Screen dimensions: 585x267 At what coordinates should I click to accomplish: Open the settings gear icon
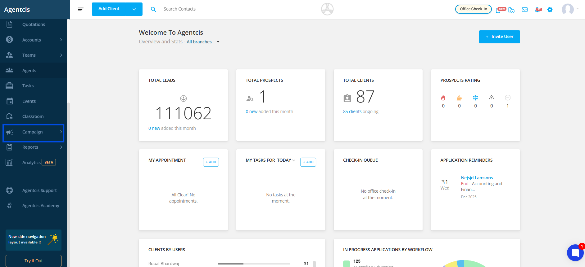tap(550, 10)
